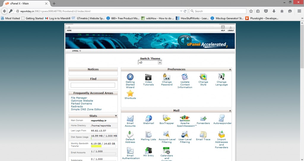The image size is (304, 161).
Task: Open the Simple DNS Zone Editor link
Action: pos(86,109)
